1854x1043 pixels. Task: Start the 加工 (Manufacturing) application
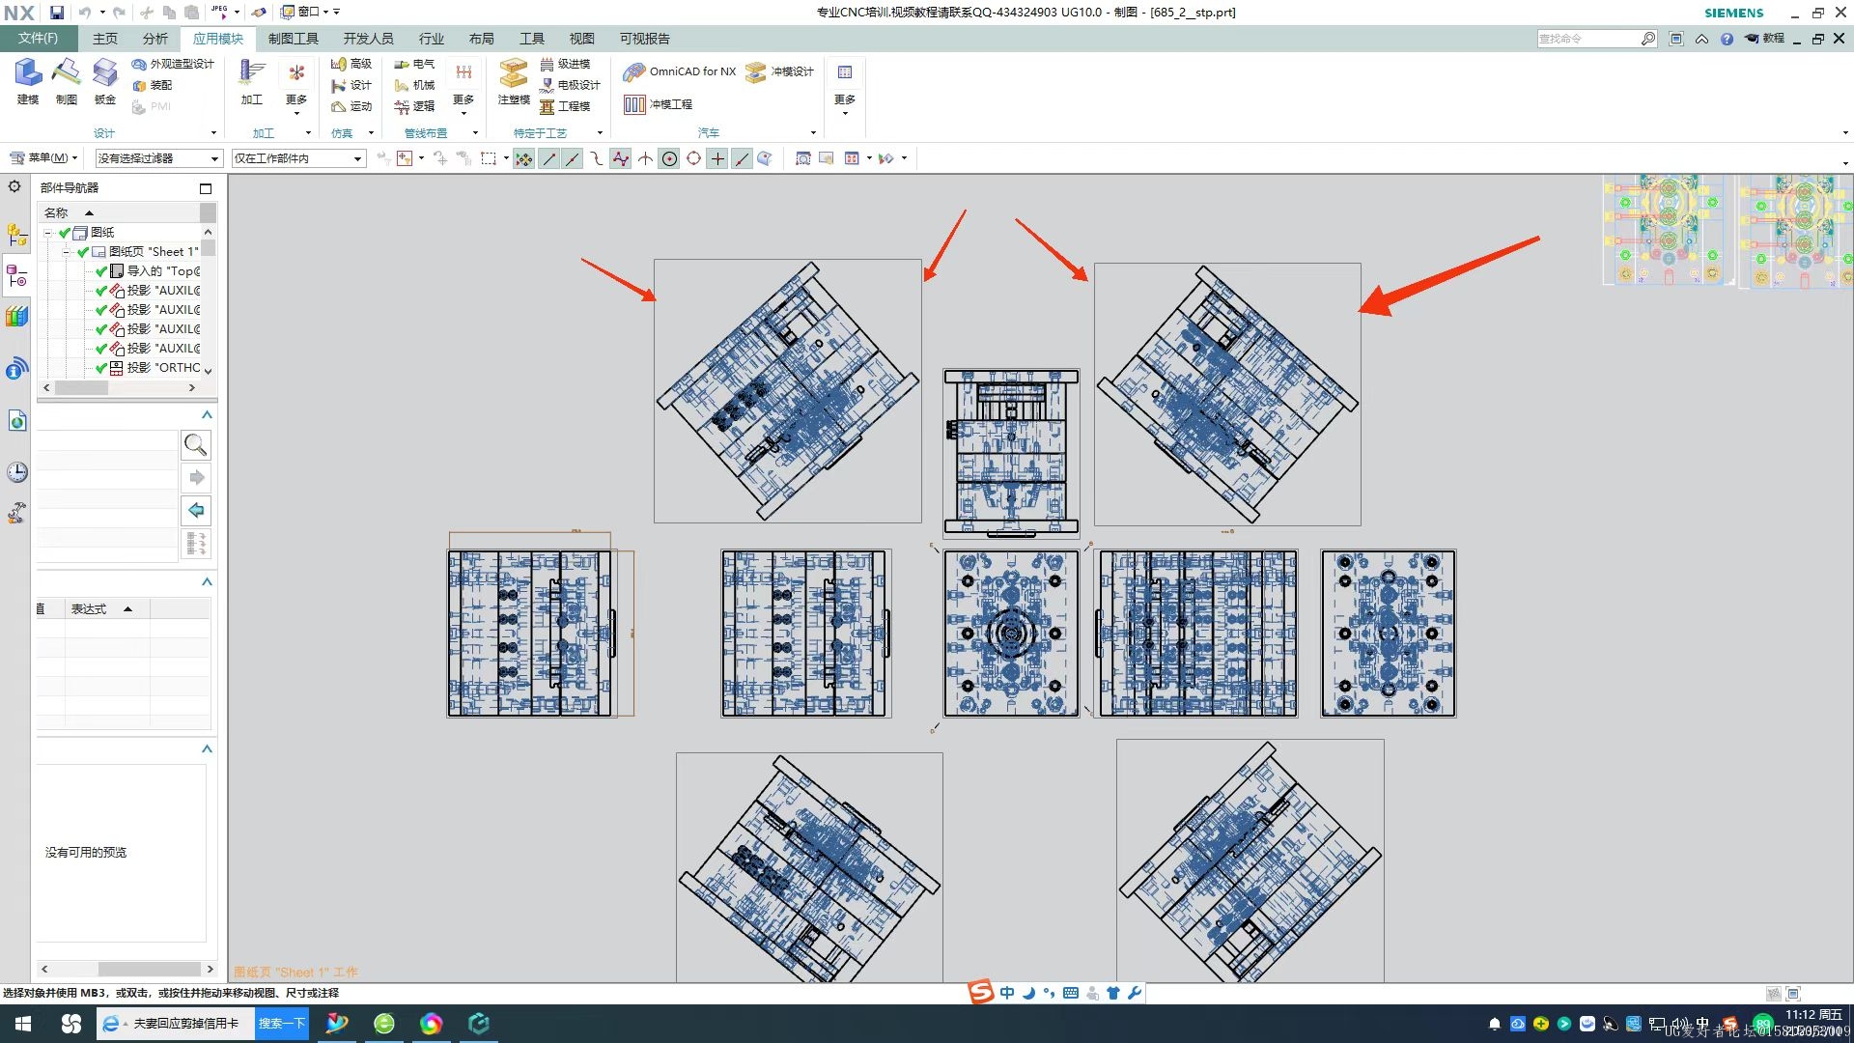click(x=252, y=81)
